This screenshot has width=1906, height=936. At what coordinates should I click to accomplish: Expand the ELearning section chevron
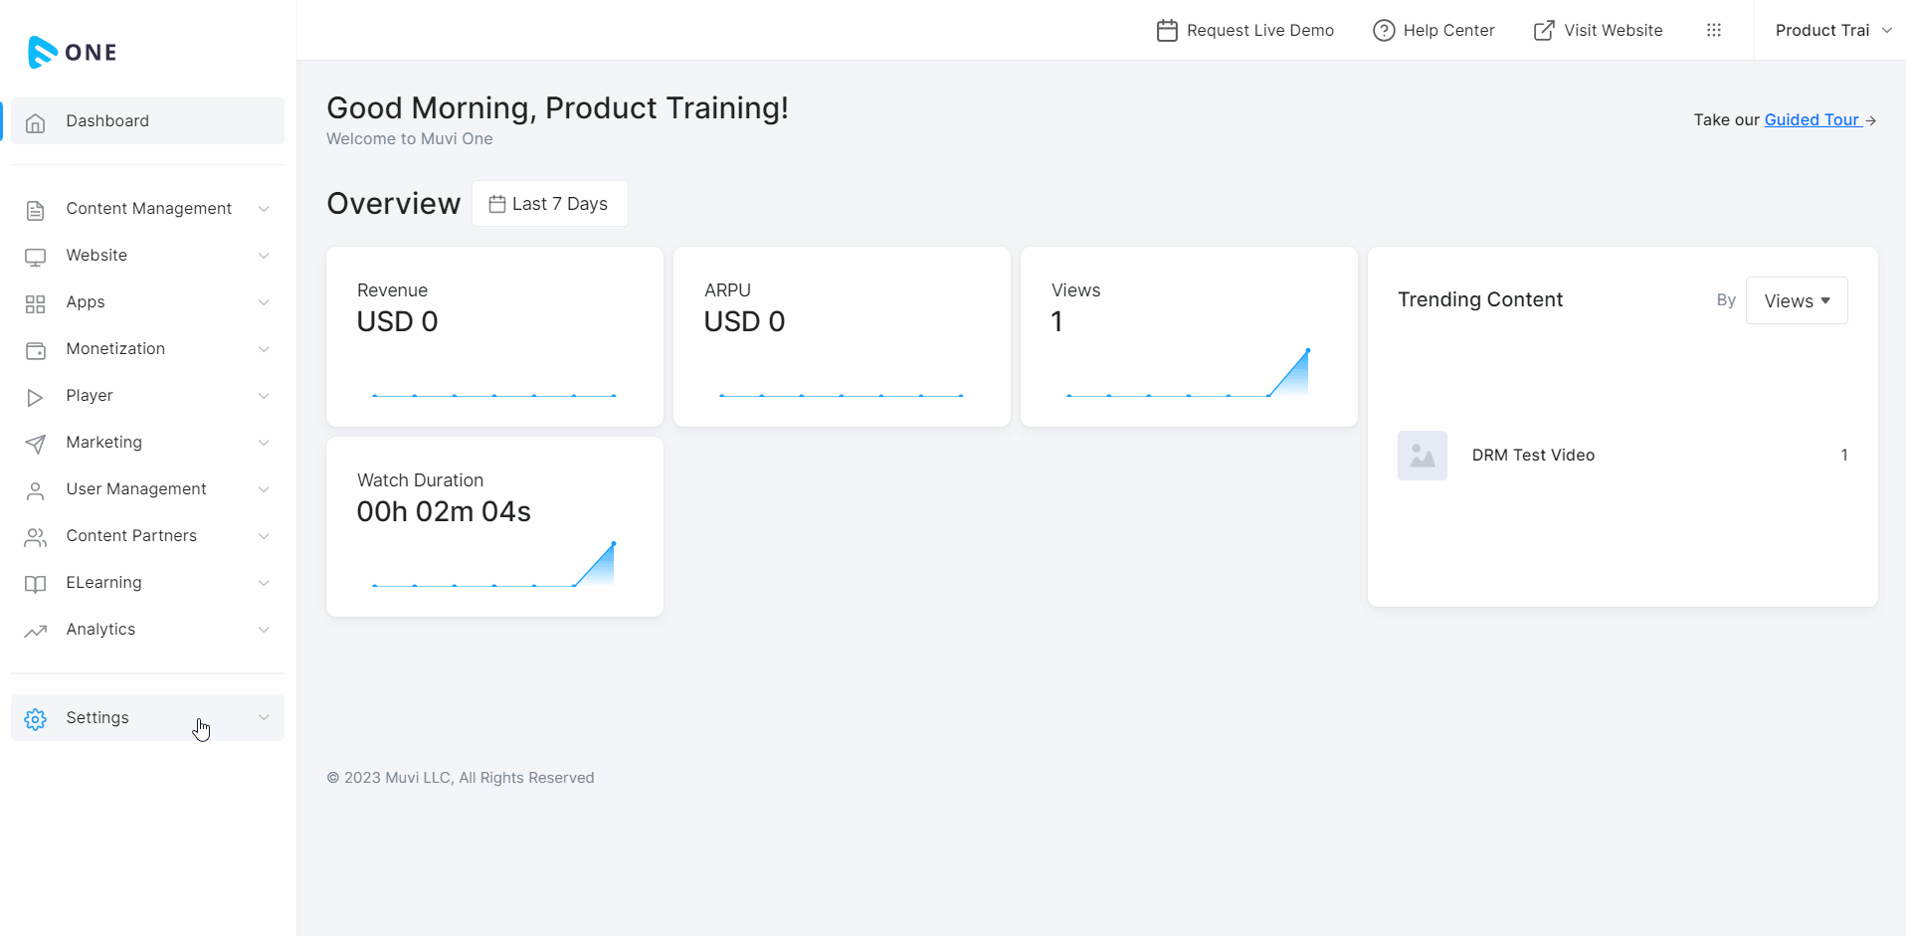[x=264, y=583]
